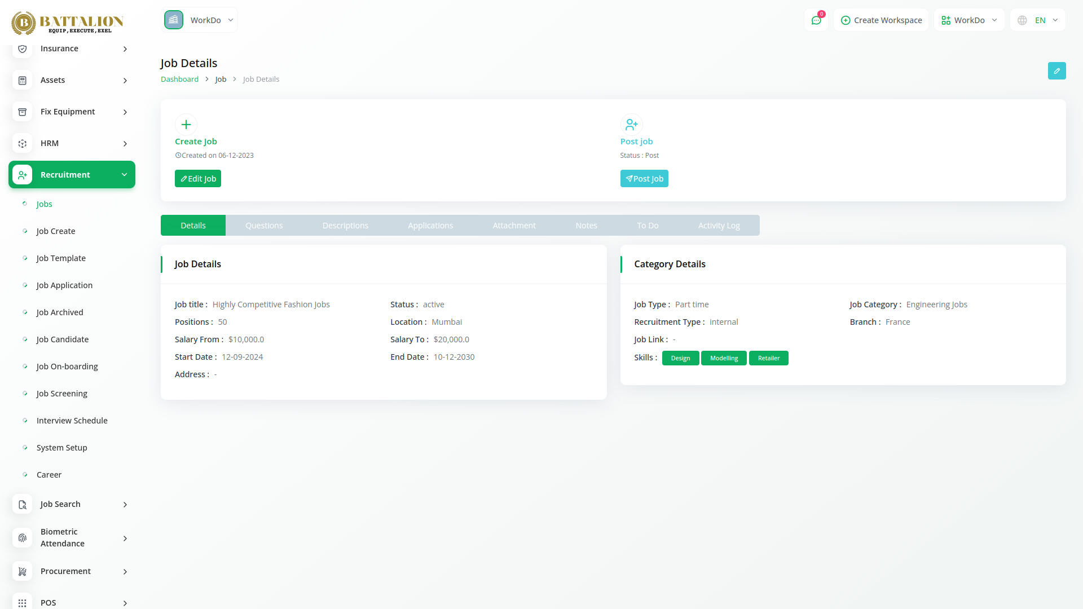1083x609 pixels.
Task: Switch to the Questions tab
Action: click(264, 226)
